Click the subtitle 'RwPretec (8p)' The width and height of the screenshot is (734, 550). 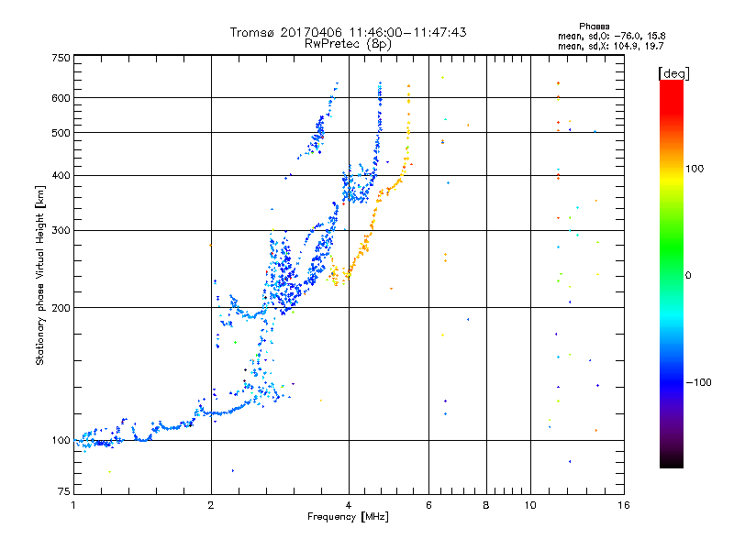tap(349, 44)
